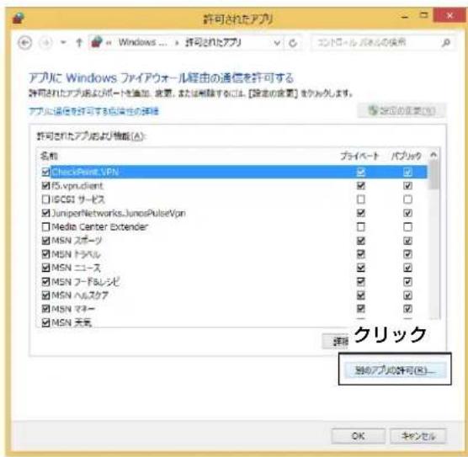The width and height of the screenshot is (468, 457).
Task: Select the CheckPoint.VPN list row text
Action: [x=85, y=172]
